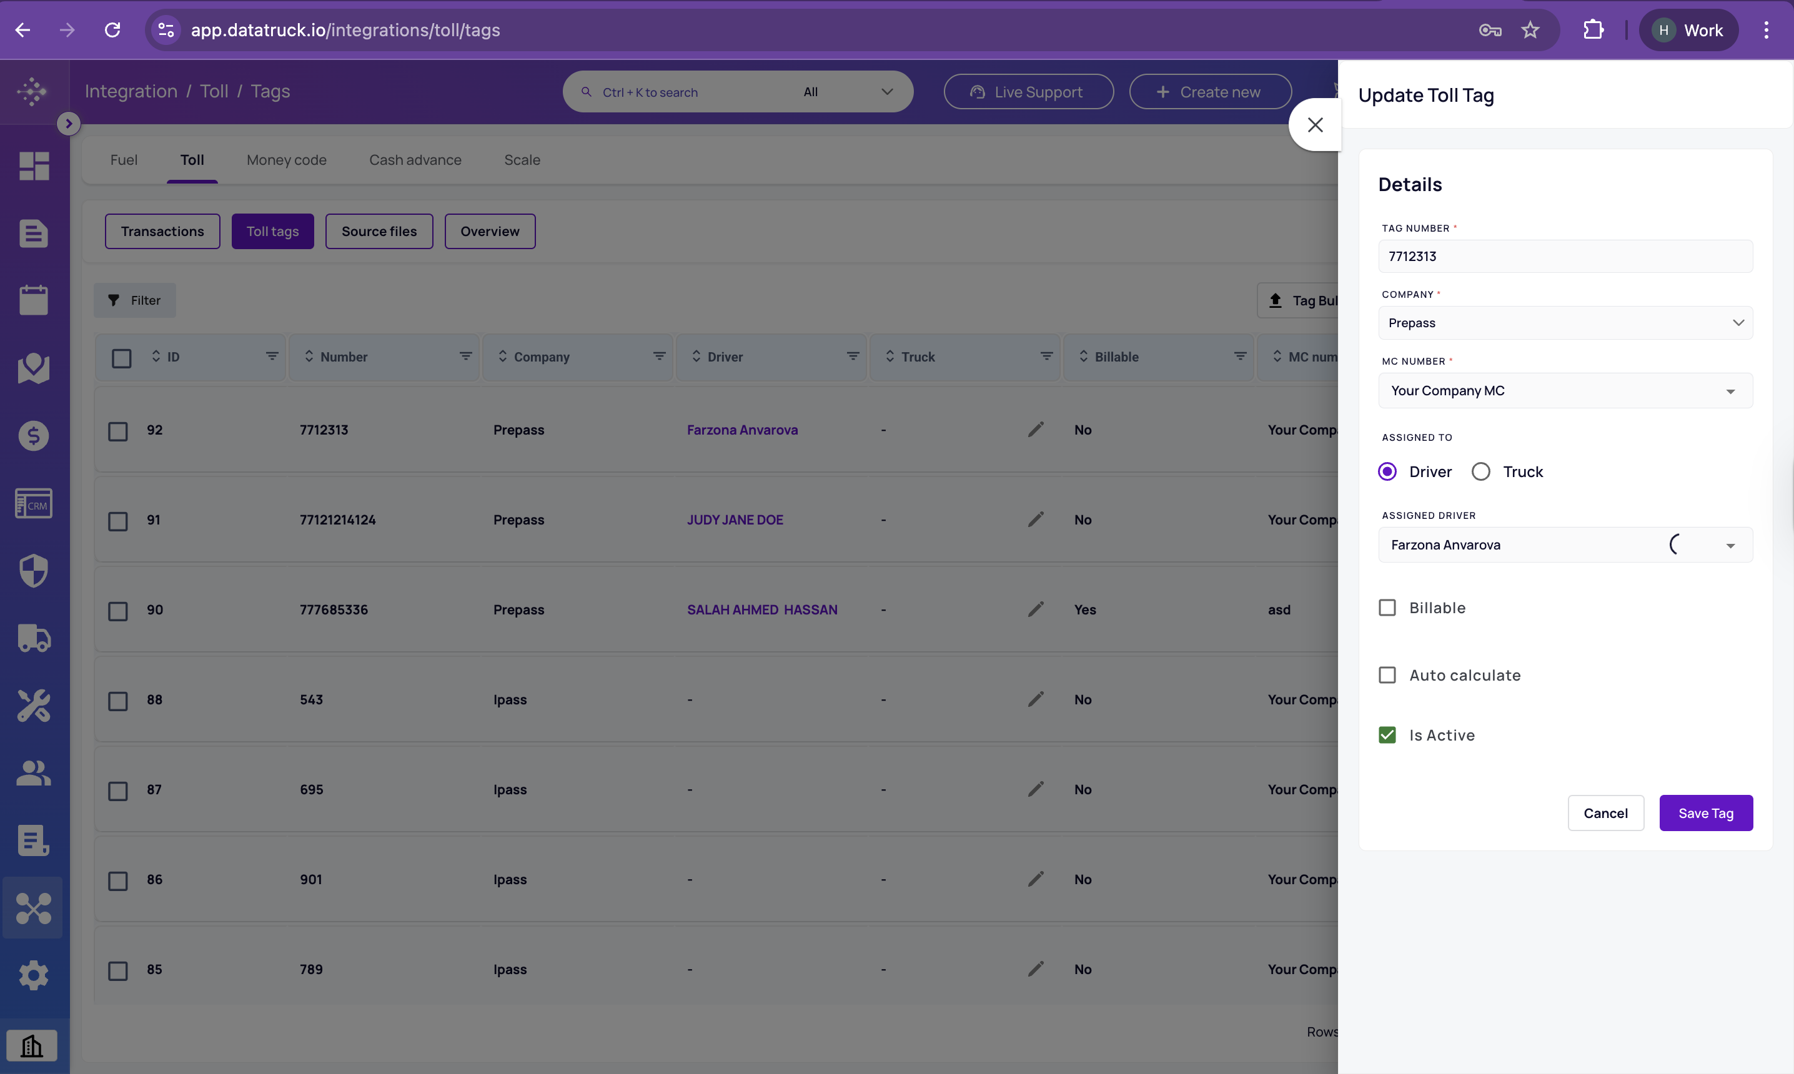Open the shield safety icon in sidebar
Viewport: 1794px width, 1074px height.
(x=33, y=571)
